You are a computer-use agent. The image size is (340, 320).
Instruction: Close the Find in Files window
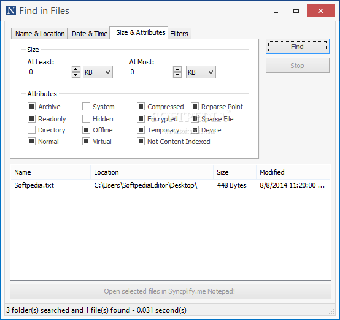pyautogui.click(x=321, y=11)
